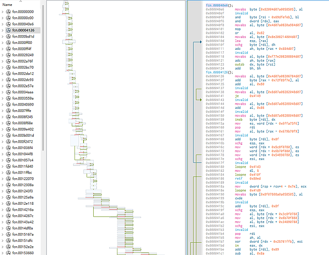Click address 0x00004159 insb instruction

[215, 120]
